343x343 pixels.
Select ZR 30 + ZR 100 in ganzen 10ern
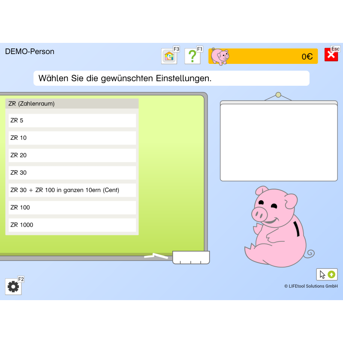(x=72, y=190)
